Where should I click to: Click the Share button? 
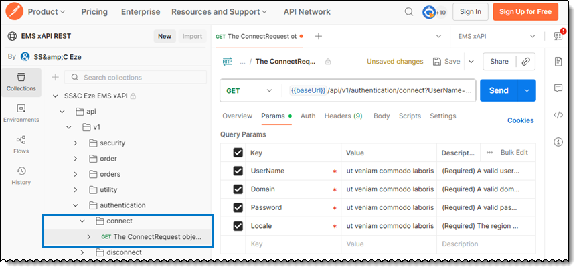(499, 62)
